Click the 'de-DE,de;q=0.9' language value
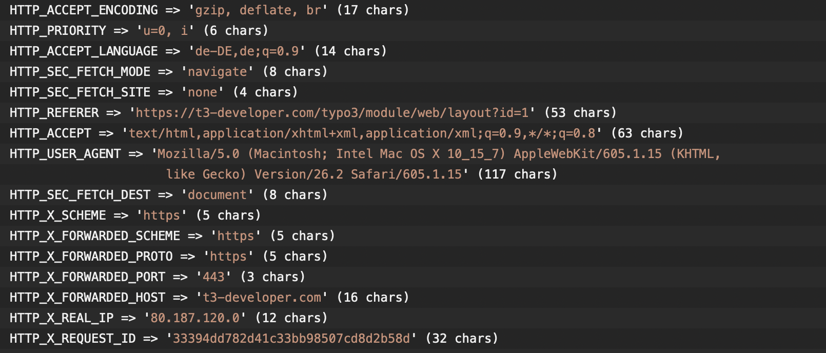Screen dimensions: 826x353 247,51
